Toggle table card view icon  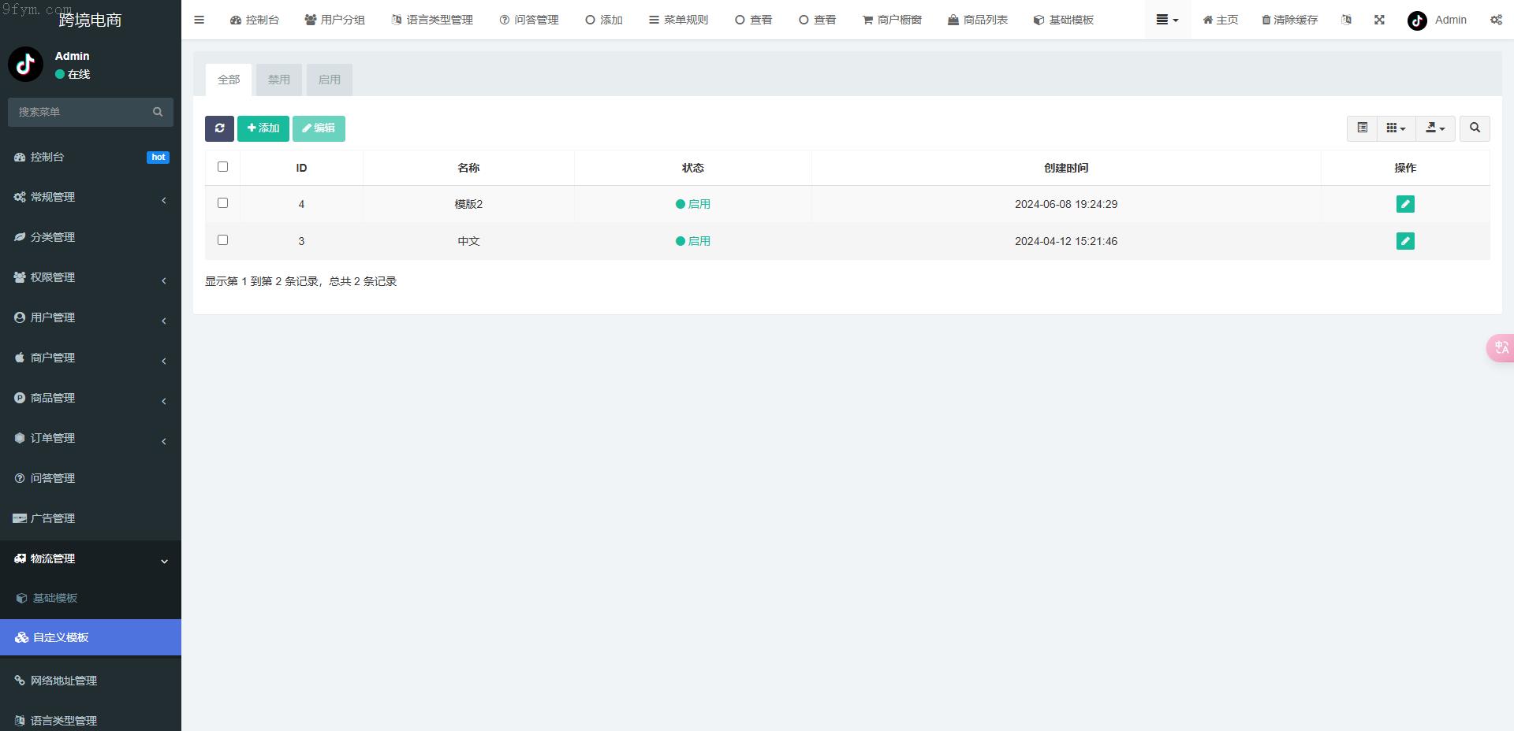click(x=1362, y=128)
